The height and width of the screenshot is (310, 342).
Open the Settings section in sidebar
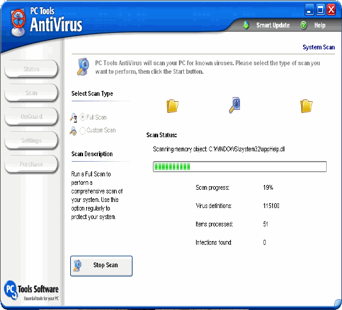31,140
